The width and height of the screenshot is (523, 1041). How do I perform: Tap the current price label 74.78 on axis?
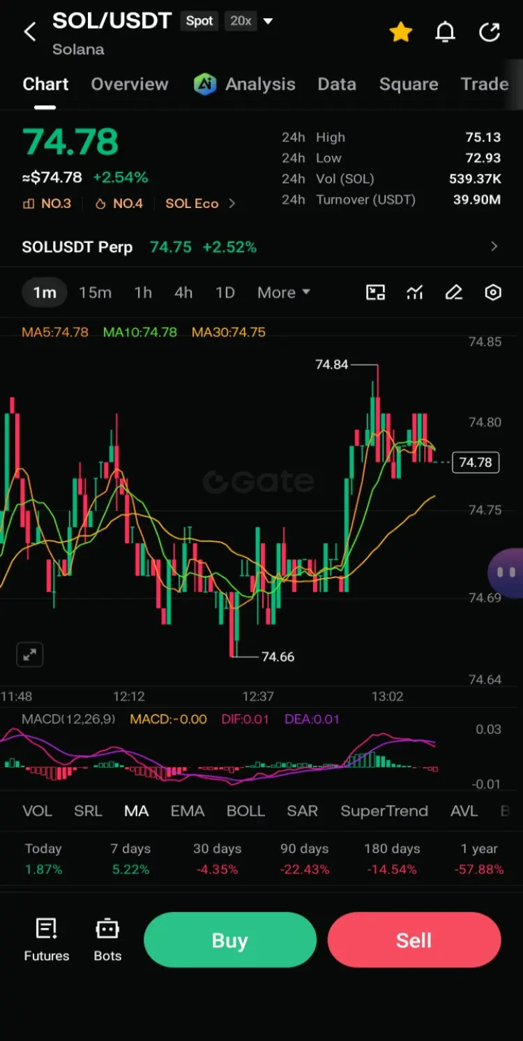click(x=476, y=462)
